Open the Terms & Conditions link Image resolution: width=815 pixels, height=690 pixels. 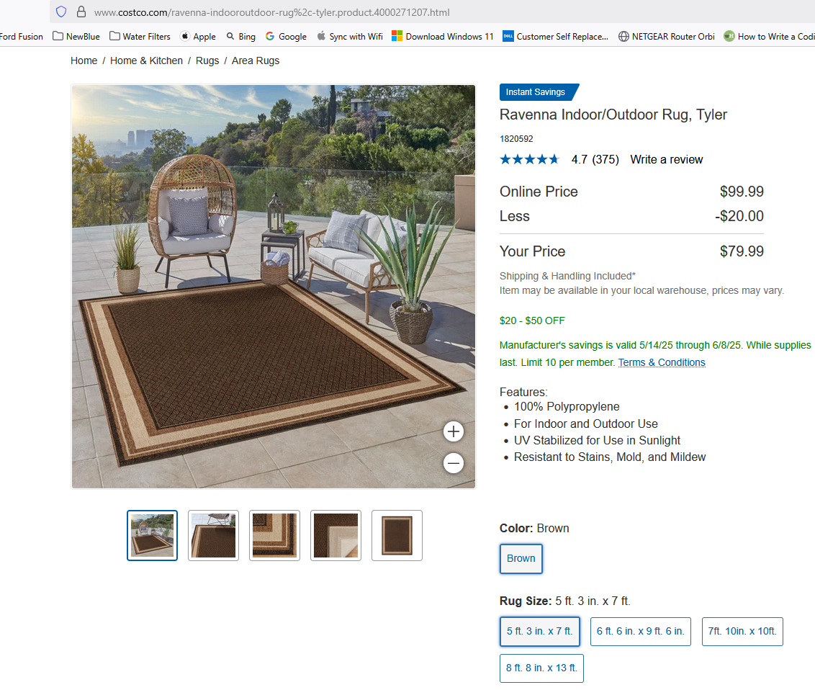tap(662, 362)
